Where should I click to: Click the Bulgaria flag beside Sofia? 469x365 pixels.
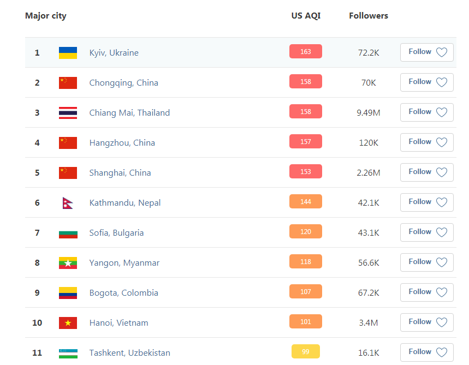coord(68,233)
